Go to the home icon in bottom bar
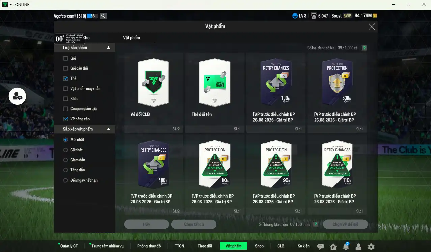This screenshot has width=431, height=252. click(x=333, y=247)
